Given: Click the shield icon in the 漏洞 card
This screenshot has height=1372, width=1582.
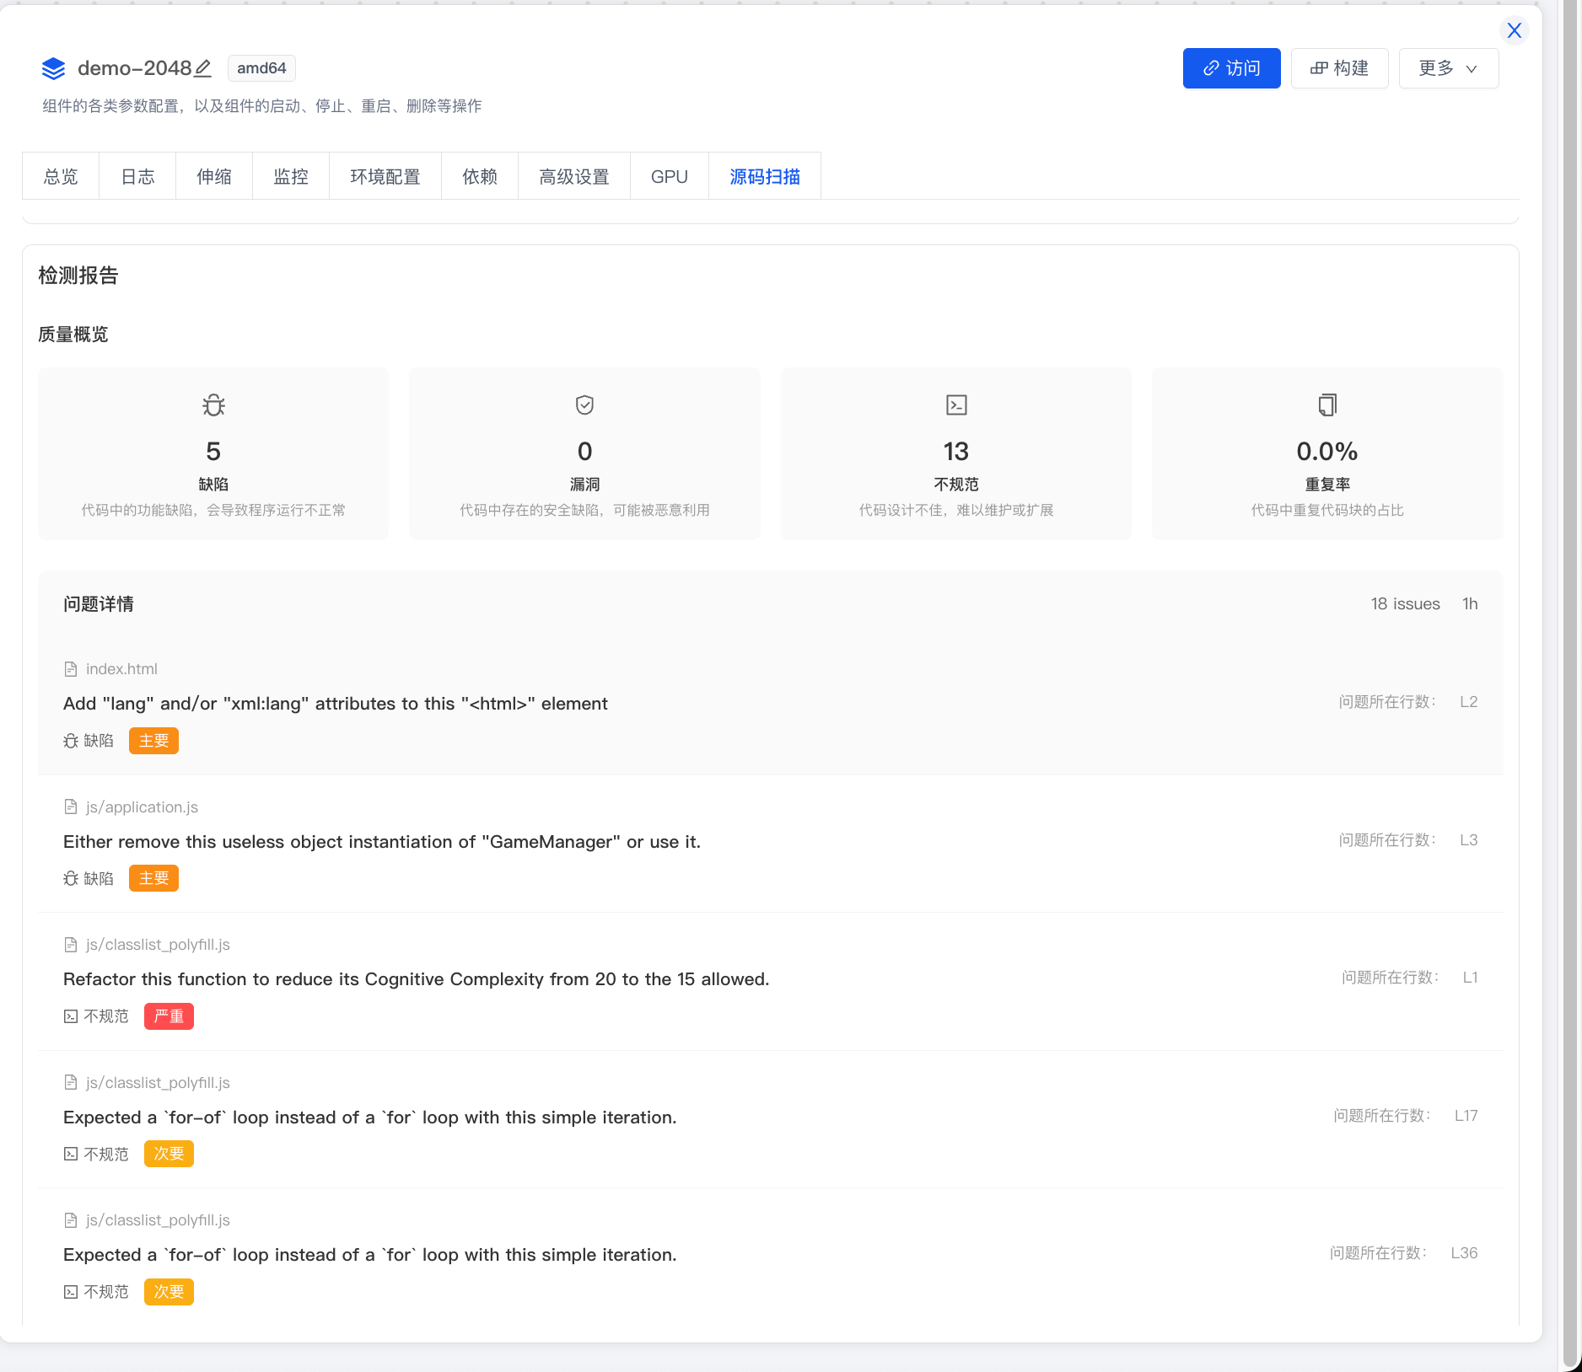Looking at the screenshot, I should pyautogui.click(x=584, y=405).
